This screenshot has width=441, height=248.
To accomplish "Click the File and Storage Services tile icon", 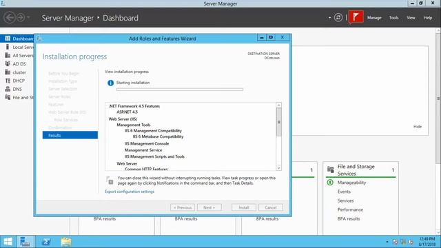I will (x=331, y=169).
